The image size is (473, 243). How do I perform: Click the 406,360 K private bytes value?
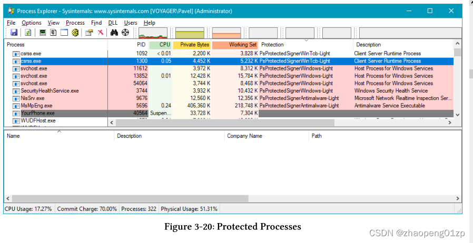tap(198, 106)
